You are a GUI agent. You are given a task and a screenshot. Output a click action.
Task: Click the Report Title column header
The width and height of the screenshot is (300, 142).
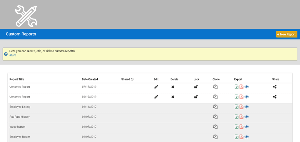click(x=17, y=79)
